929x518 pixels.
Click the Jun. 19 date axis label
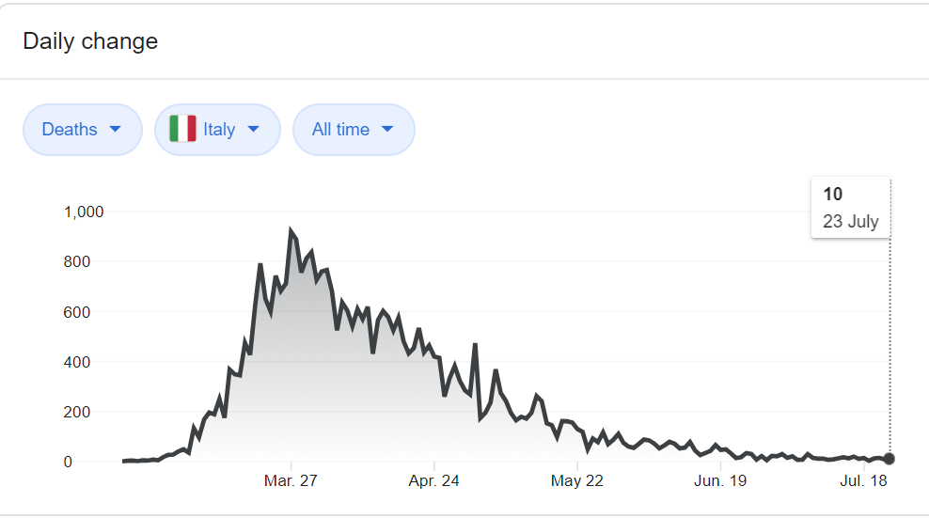pyautogui.click(x=719, y=481)
